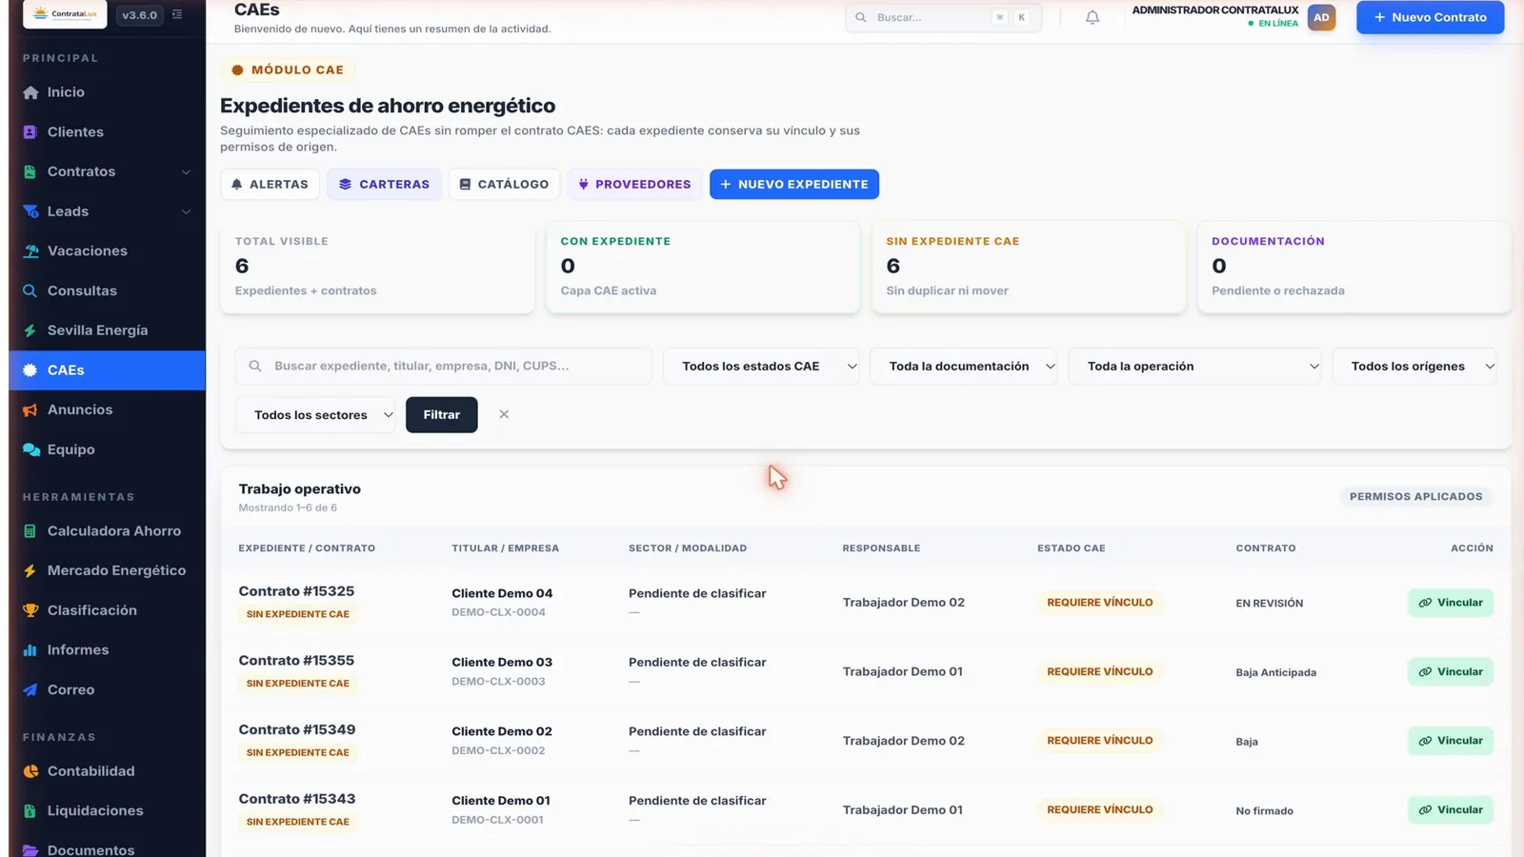1524x857 pixels.
Task: Expand the Contratos submenu chevron
Action: point(186,172)
